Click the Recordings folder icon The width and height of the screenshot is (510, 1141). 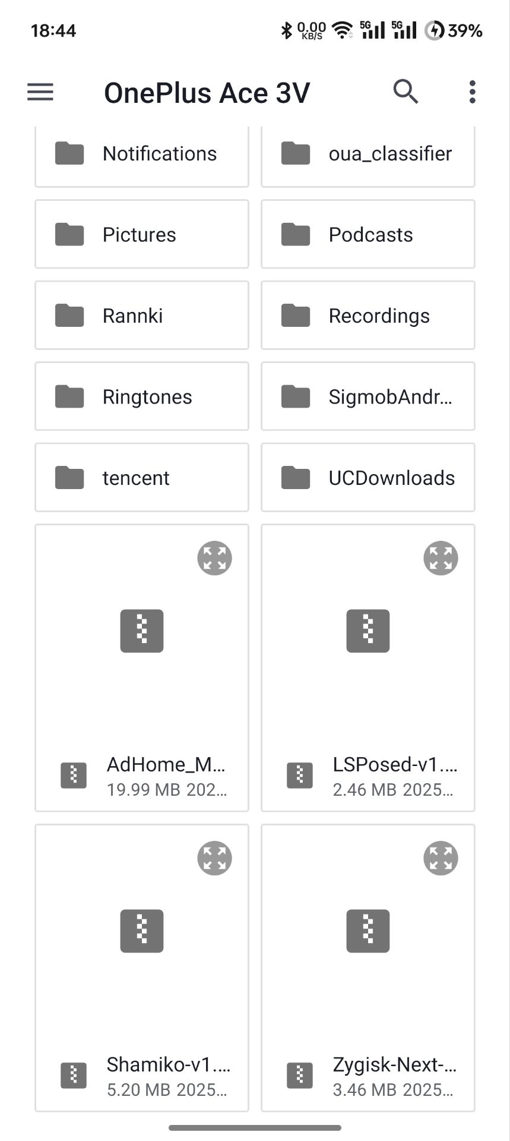tap(296, 316)
